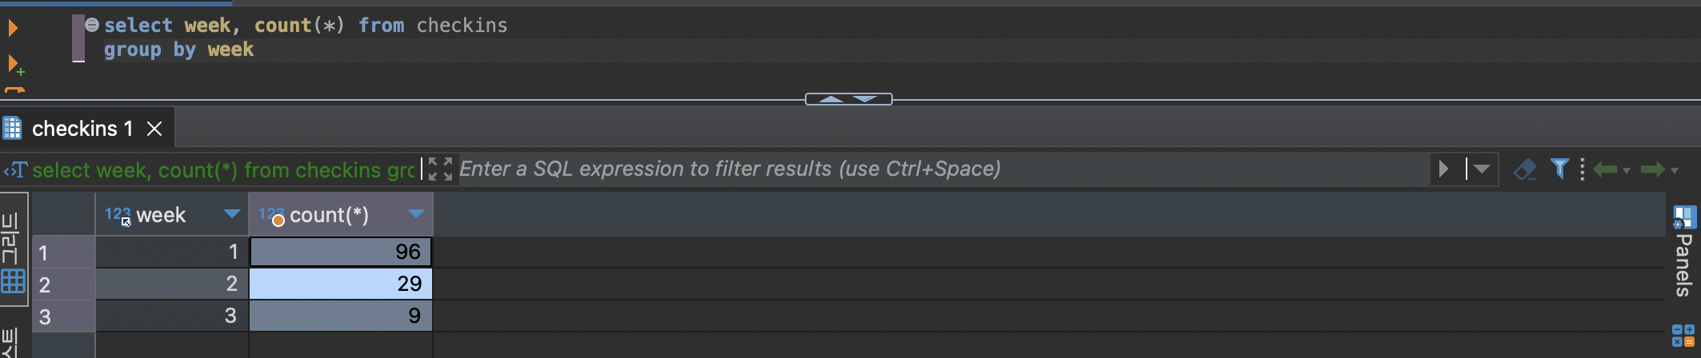Viewport: 1701px width, 358px height.
Task: Open the filter history dropdown
Action: [1482, 169]
